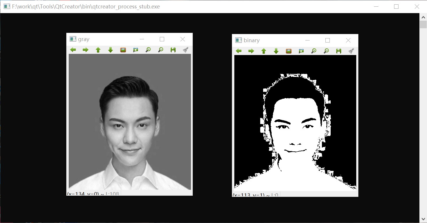Zoom in on the gray image
The width and height of the screenshot is (427, 223).
click(148, 50)
